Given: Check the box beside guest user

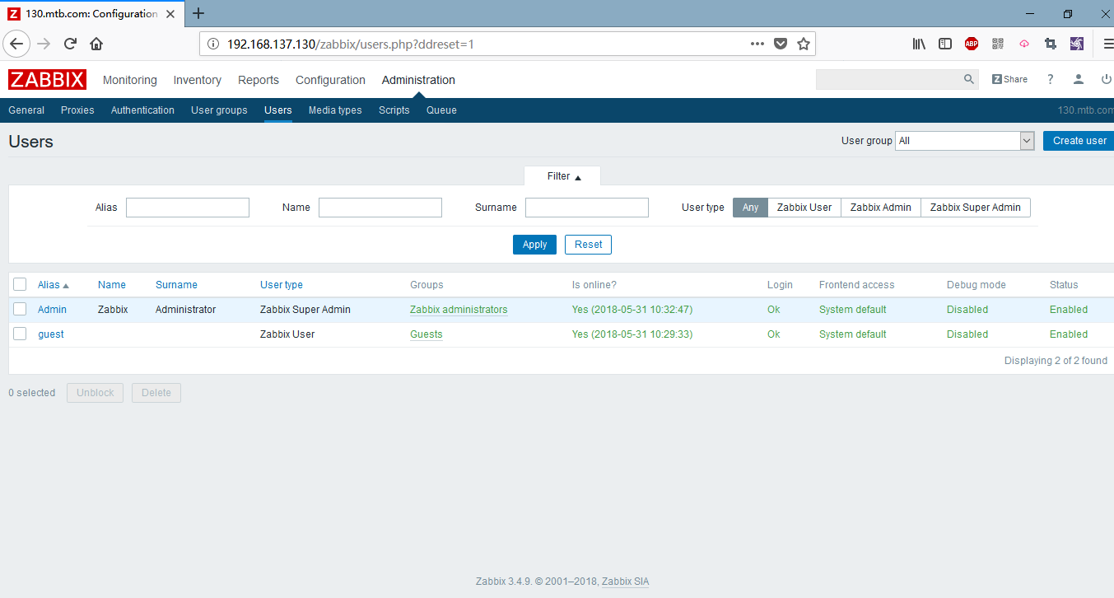Looking at the screenshot, I should [19, 334].
